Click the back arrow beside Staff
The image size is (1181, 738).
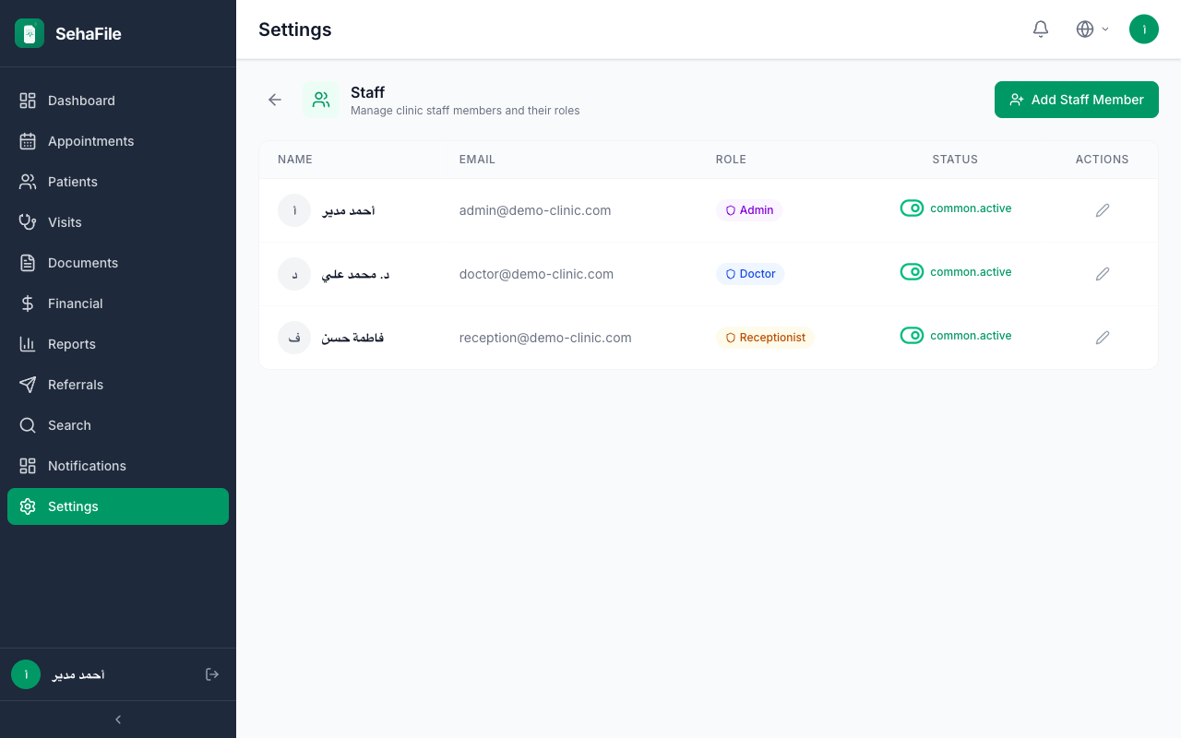[275, 100]
